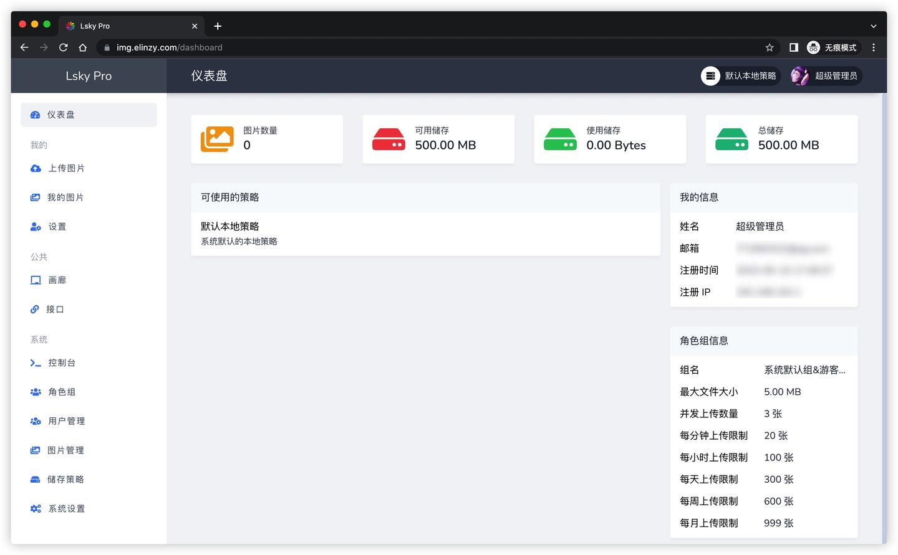
Task: Select the Storage Strategy (储存策略) disk icon
Action: [35, 479]
